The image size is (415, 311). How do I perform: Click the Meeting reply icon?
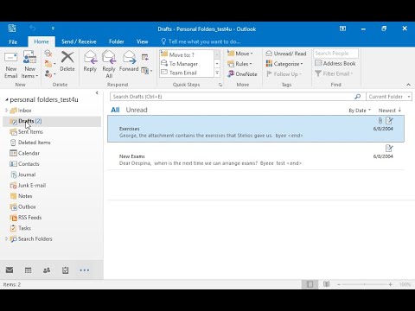[145, 57]
